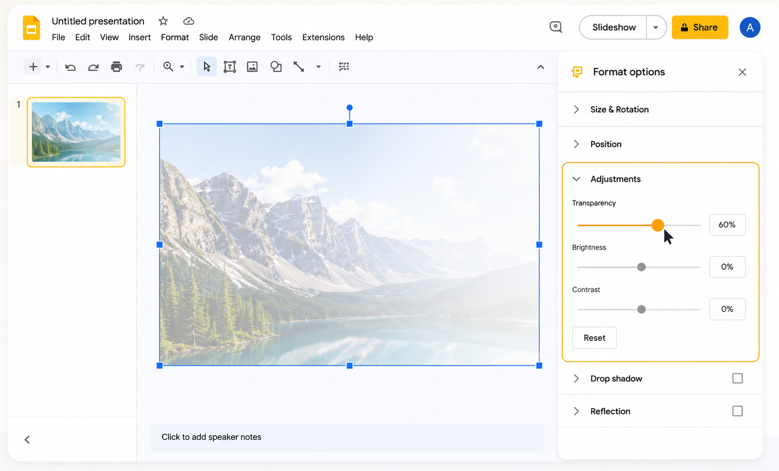Start the Slideshow

tap(613, 27)
